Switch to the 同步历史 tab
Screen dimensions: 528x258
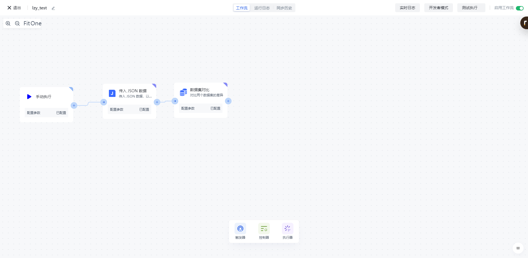(x=284, y=8)
